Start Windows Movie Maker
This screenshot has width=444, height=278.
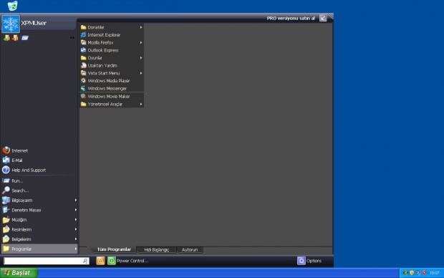pos(112,96)
